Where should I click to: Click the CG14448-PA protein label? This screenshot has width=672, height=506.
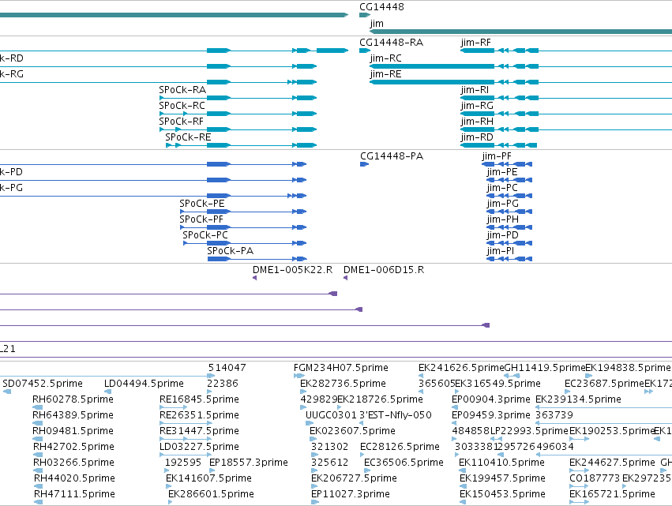(x=392, y=156)
